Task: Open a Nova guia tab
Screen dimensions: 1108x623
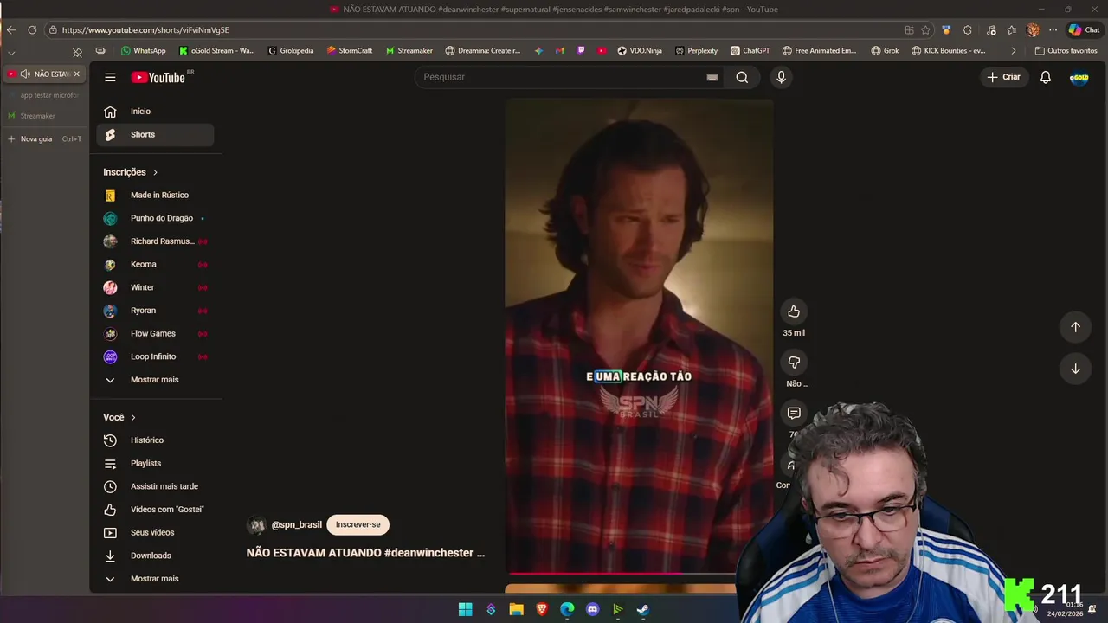Action: pos(44,138)
